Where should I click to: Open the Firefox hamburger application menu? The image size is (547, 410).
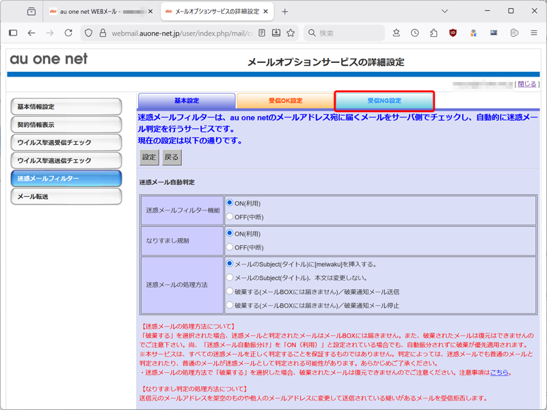tap(533, 33)
